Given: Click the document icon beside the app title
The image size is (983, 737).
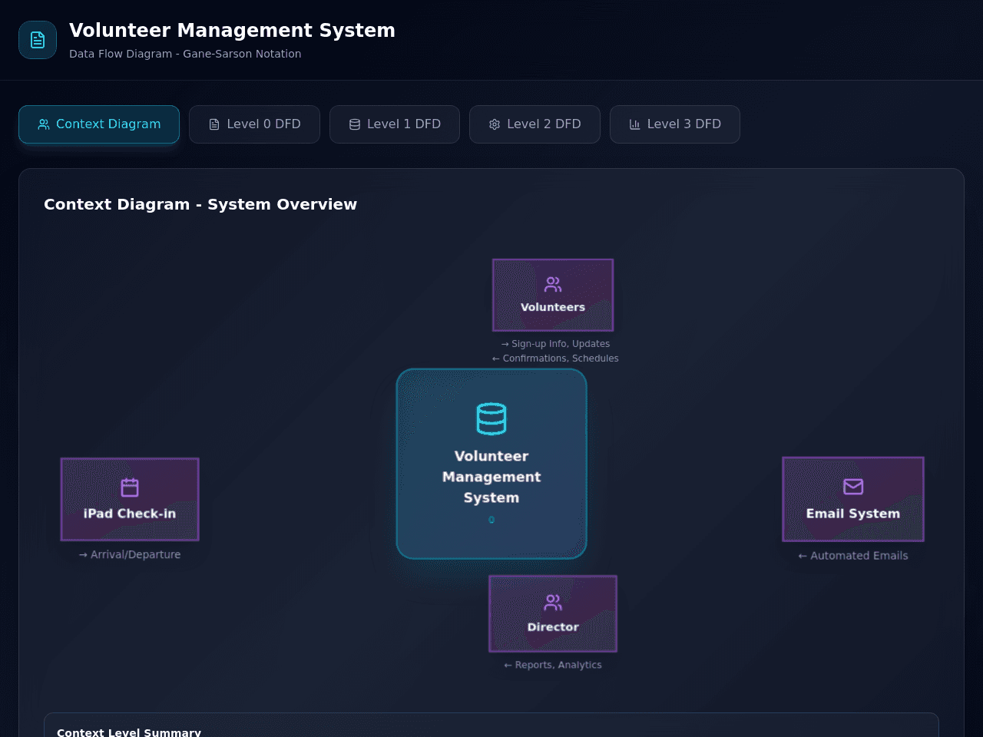Looking at the screenshot, I should pos(38,40).
